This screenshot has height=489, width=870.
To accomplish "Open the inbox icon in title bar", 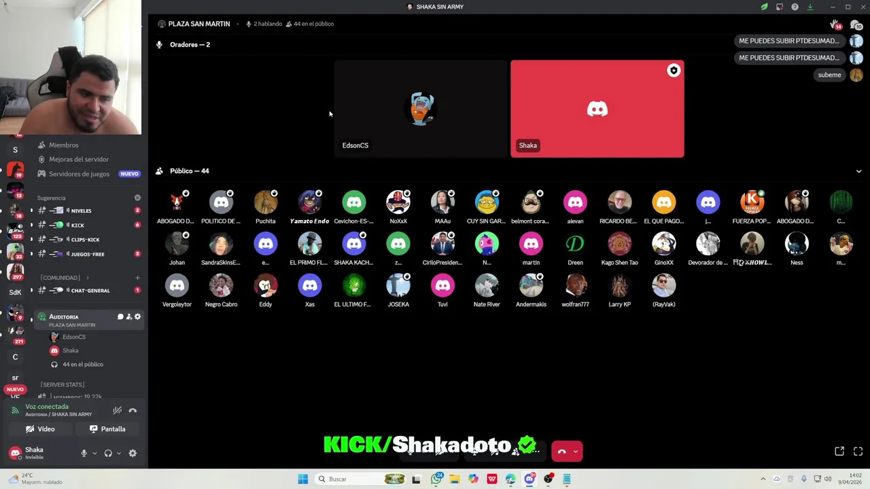I will 780,7.
